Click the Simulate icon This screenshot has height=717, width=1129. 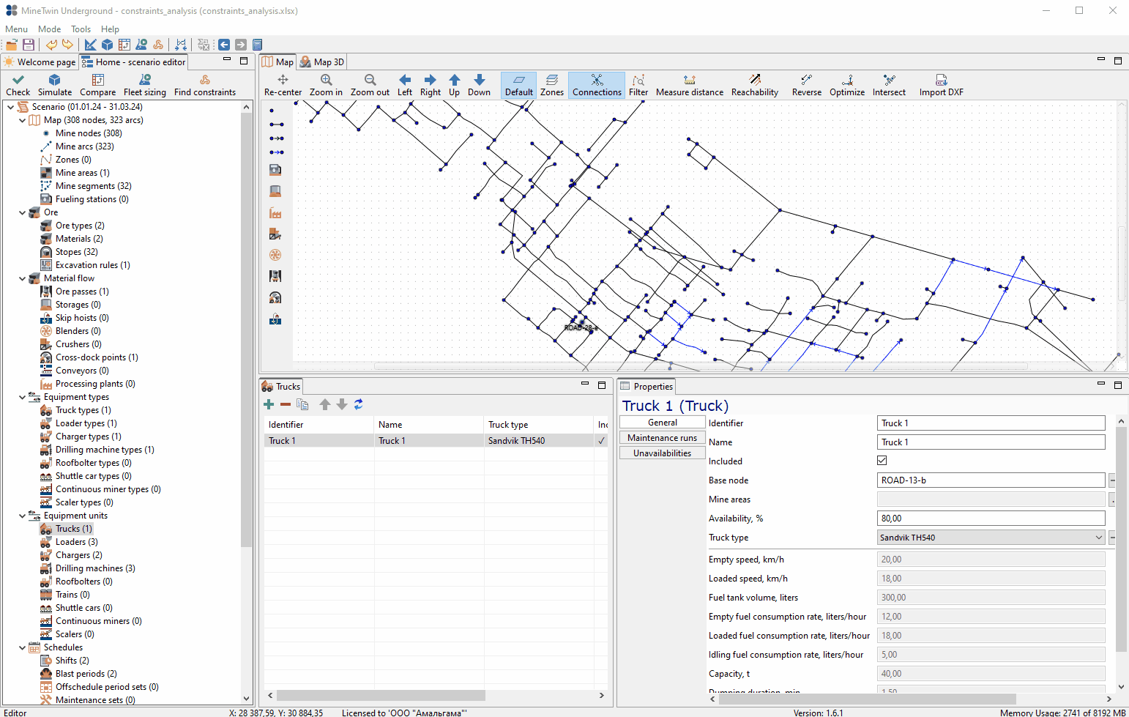[x=55, y=80]
